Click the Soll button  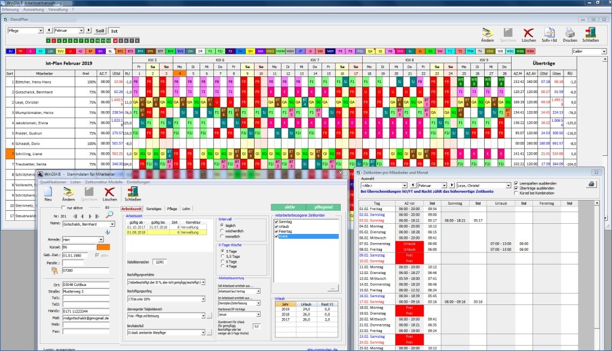point(100,31)
